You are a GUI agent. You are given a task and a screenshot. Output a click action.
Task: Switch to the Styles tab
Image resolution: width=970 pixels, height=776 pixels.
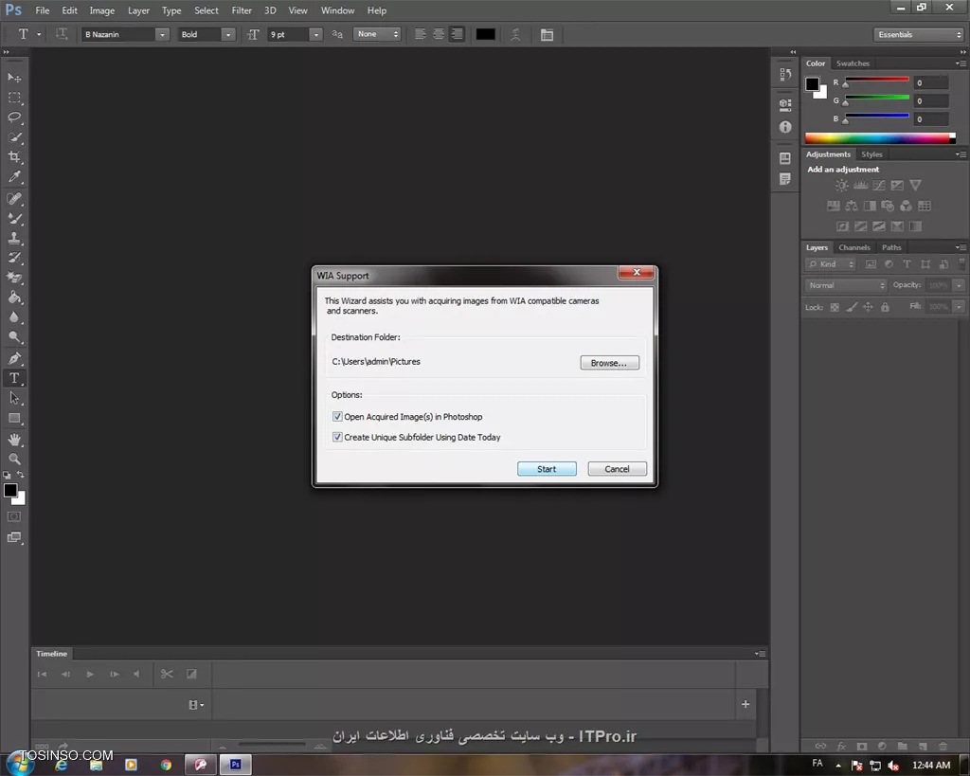pos(871,154)
